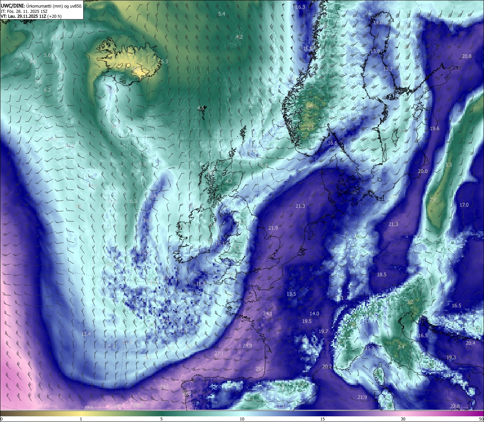
Task: Click the 2.8 value in yellow band
Action: 433,199
